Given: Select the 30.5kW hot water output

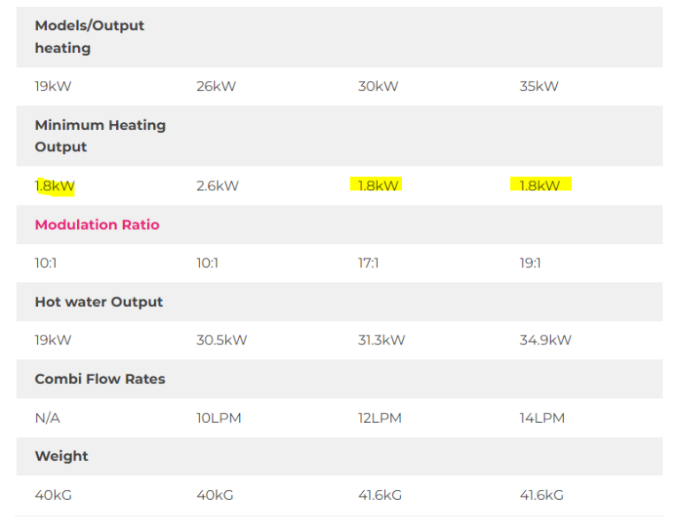Looking at the screenshot, I should [x=221, y=340].
